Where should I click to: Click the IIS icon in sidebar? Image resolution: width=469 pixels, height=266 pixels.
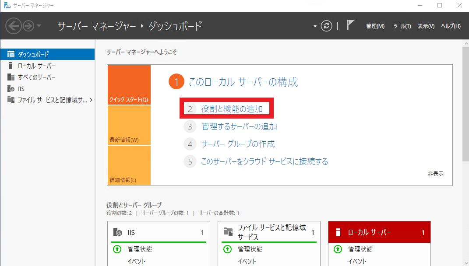coord(11,89)
